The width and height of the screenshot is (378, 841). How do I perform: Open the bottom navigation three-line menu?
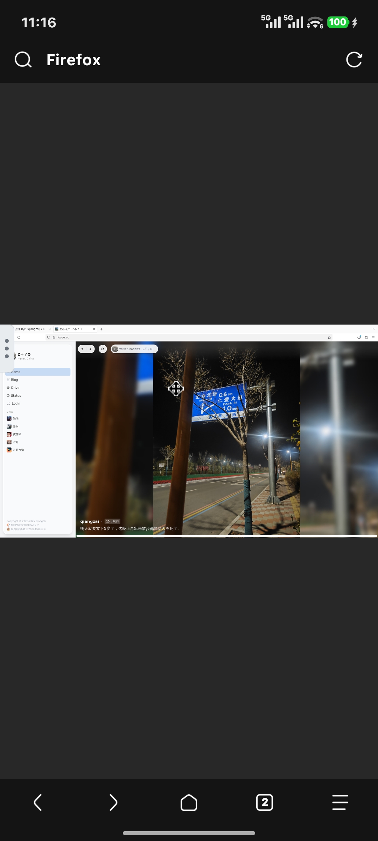click(x=340, y=802)
